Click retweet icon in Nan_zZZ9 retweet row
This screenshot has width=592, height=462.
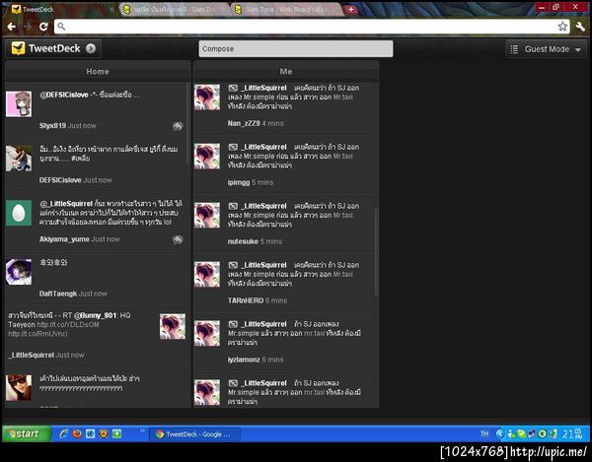point(233,88)
